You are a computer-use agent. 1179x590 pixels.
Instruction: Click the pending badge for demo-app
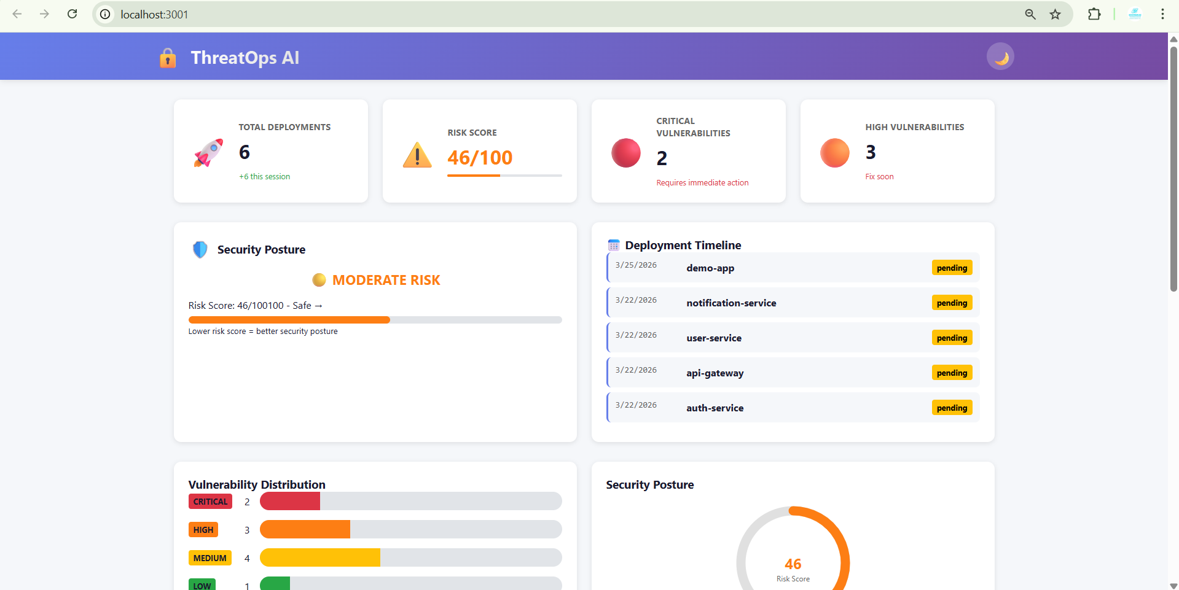pyautogui.click(x=952, y=268)
